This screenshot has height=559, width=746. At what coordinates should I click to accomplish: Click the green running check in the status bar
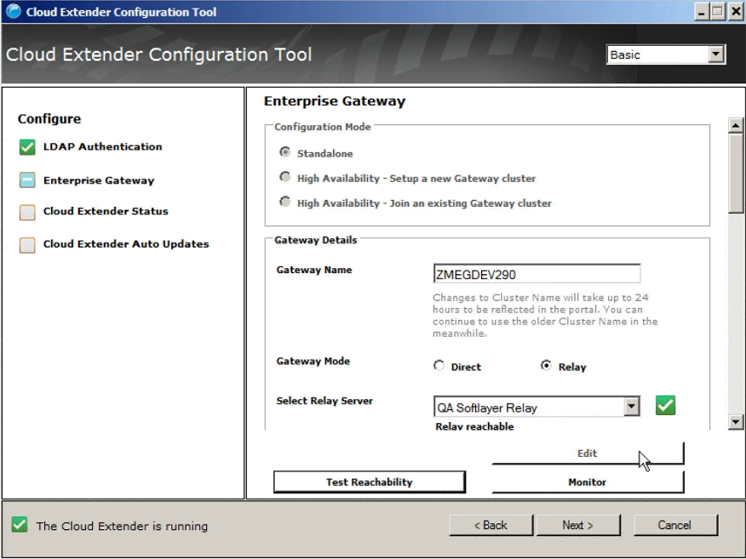point(19,526)
